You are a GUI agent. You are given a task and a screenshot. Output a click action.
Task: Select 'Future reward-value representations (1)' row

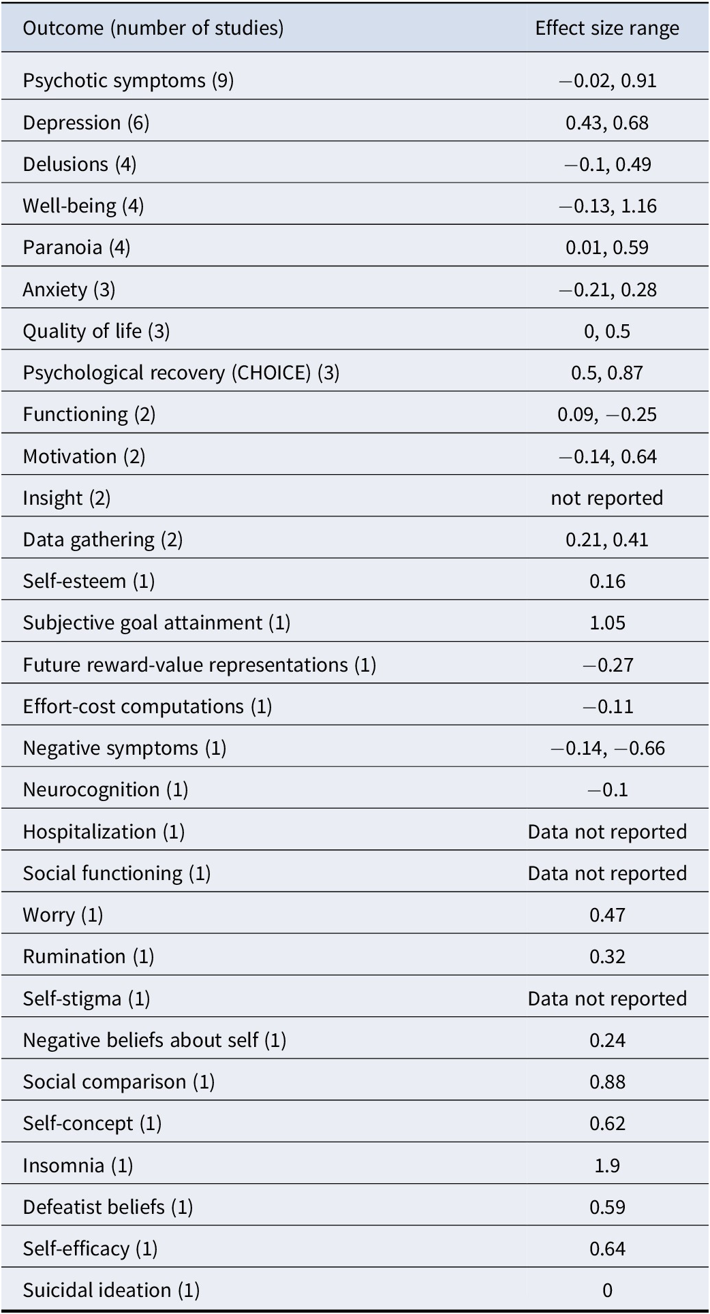coord(355,665)
